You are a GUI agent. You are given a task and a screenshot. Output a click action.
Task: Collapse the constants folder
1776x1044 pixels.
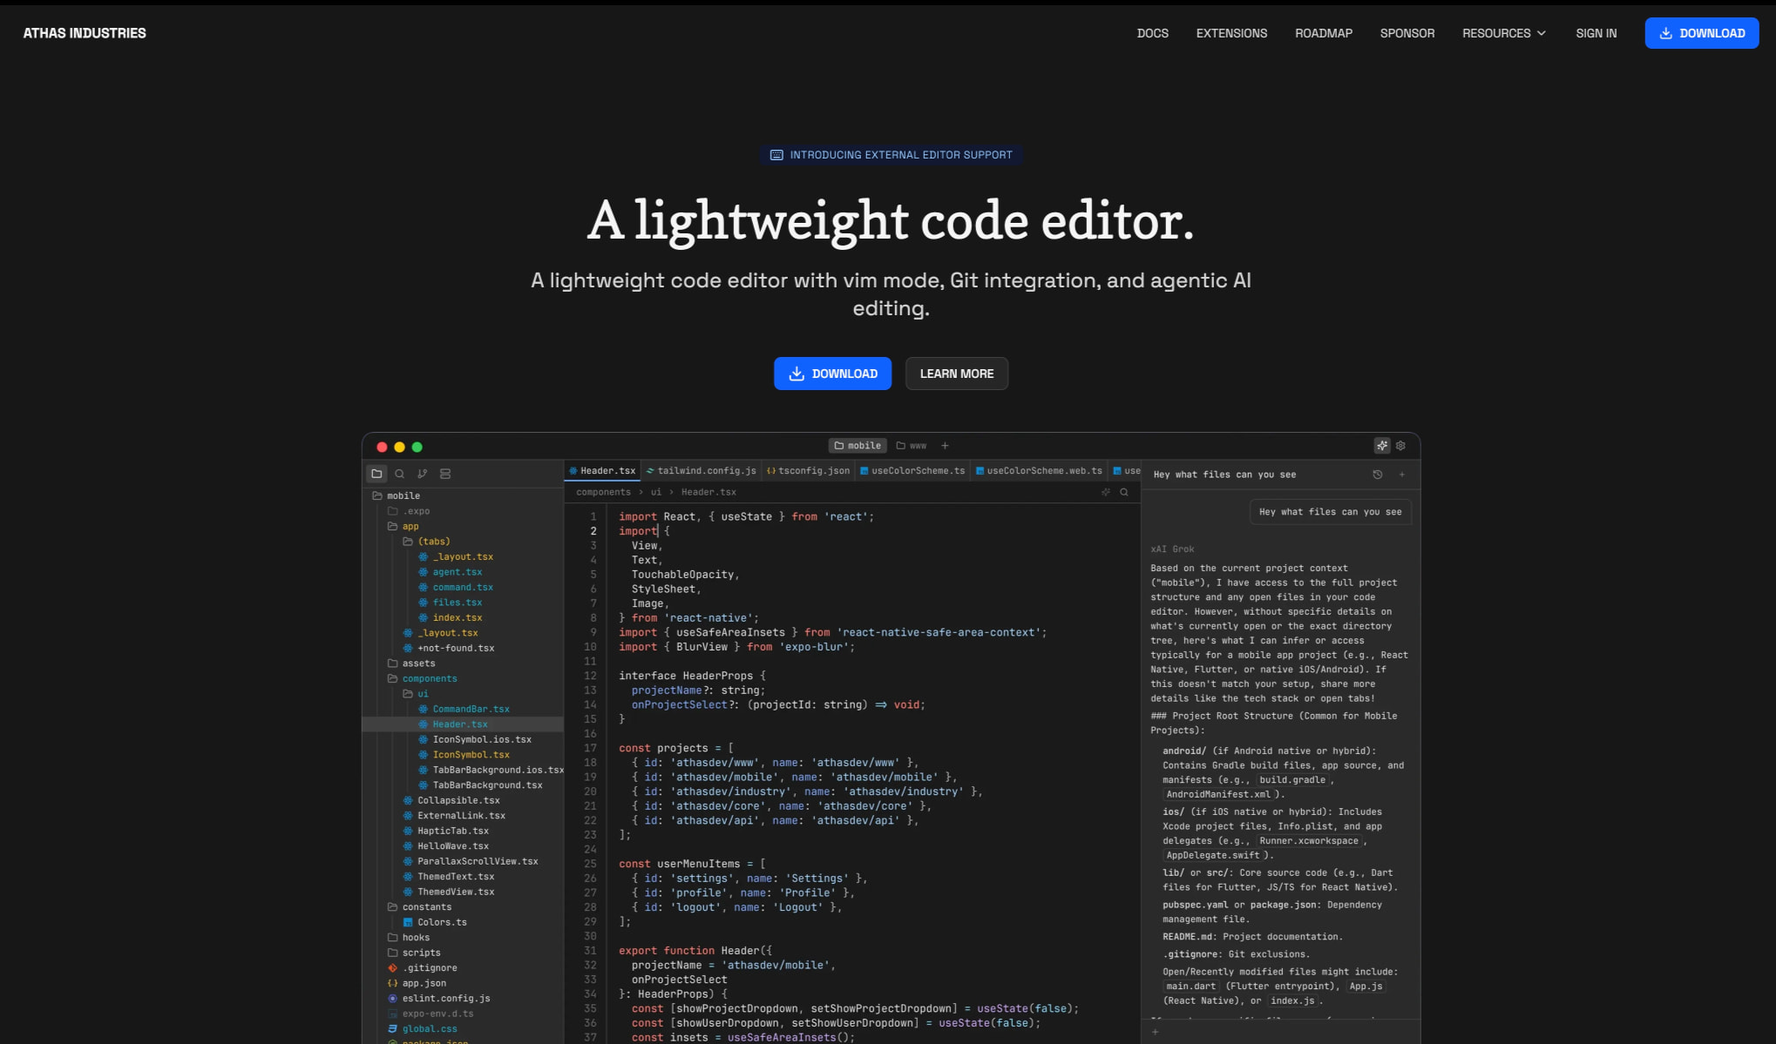[x=419, y=907]
